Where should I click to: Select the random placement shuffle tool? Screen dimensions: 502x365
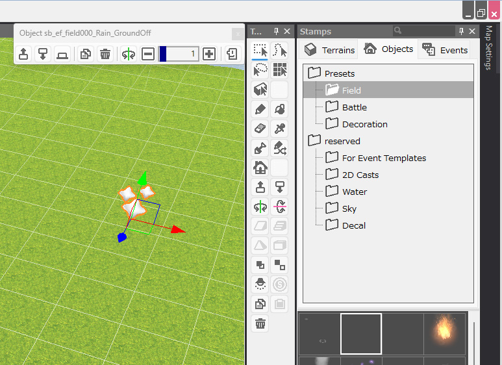pos(279,148)
